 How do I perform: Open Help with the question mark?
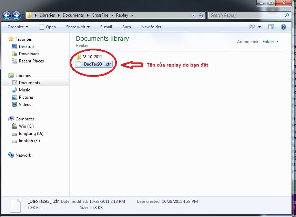click(x=284, y=27)
